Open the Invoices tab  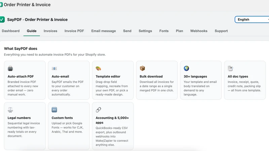coord(50,31)
